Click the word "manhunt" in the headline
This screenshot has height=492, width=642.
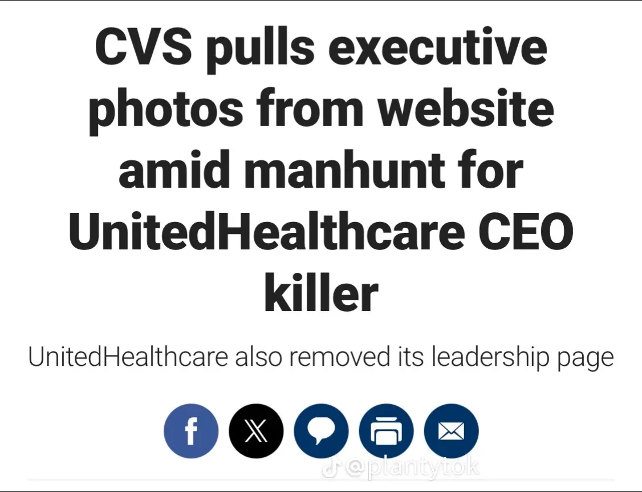pyautogui.click(x=344, y=170)
